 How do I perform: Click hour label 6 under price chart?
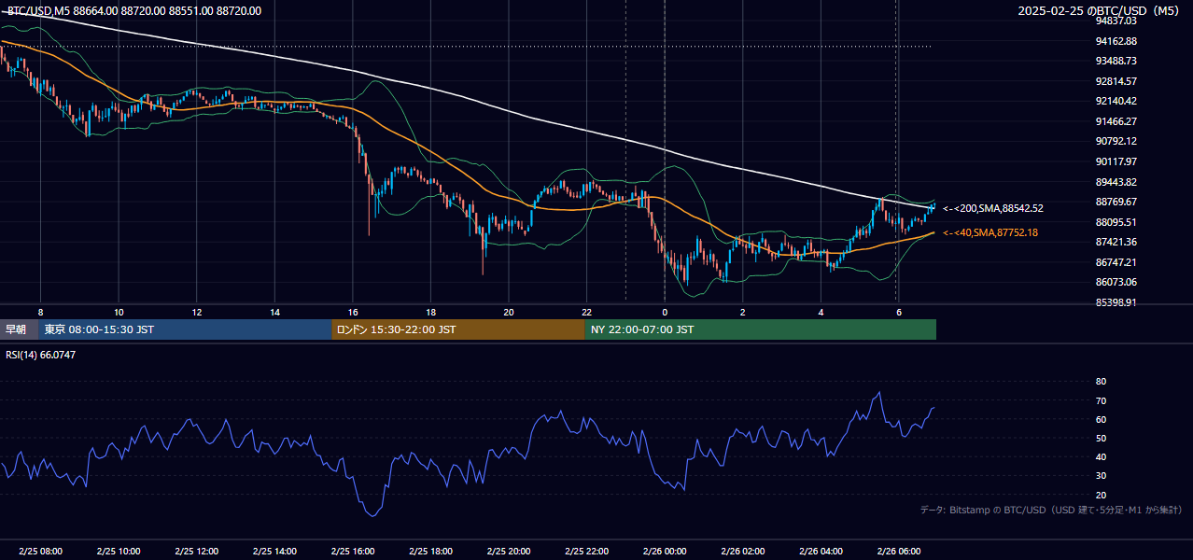click(898, 312)
